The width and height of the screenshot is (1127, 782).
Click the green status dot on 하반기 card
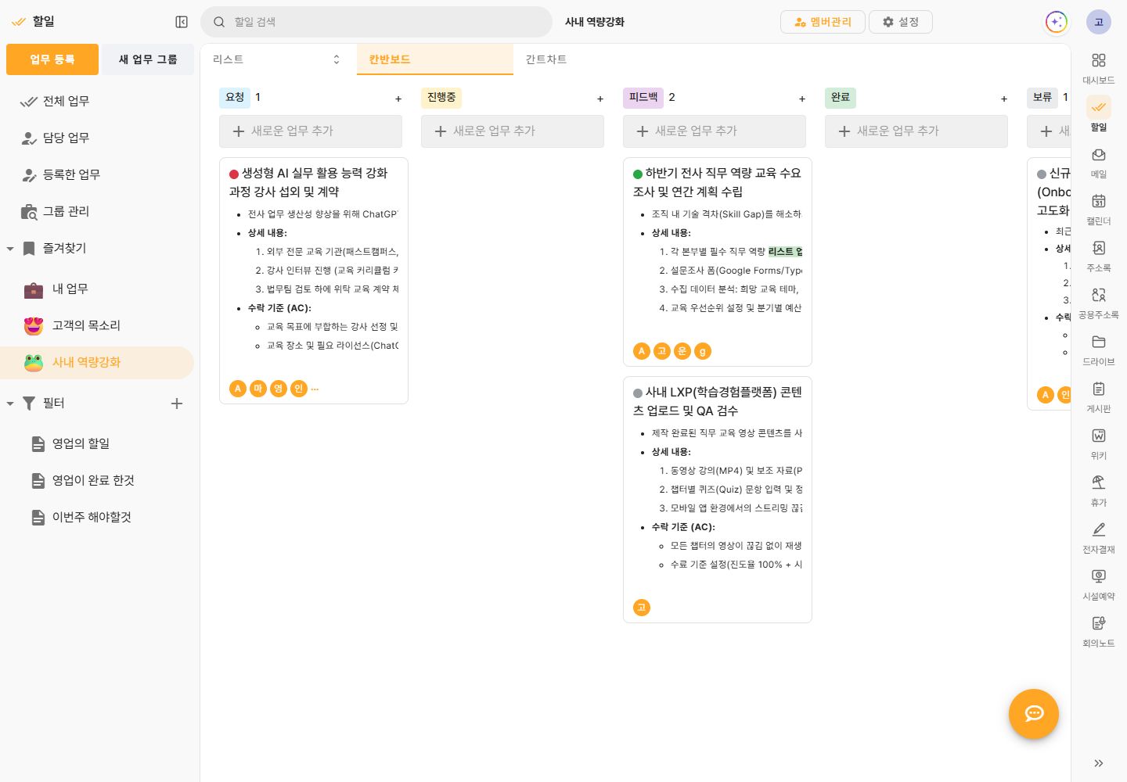pos(638,174)
